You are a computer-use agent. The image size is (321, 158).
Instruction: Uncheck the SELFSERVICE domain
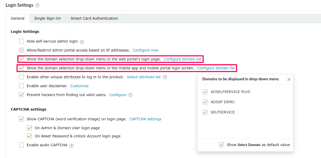point(205,112)
